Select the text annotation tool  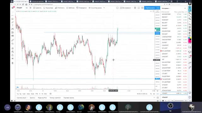13,25
